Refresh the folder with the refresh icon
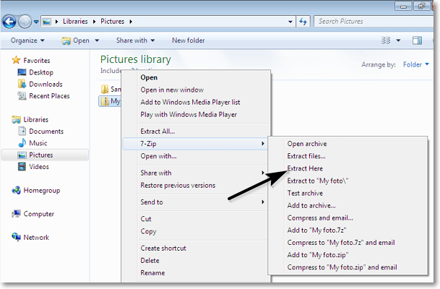The image size is (440, 289). tap(303, 22)
